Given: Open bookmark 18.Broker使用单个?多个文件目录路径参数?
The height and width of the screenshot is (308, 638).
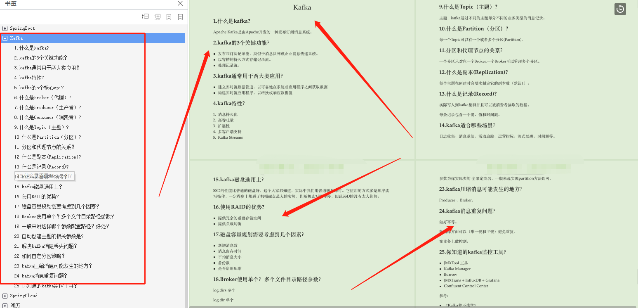Looking at the screenshot, I should [x=64, y=216].
